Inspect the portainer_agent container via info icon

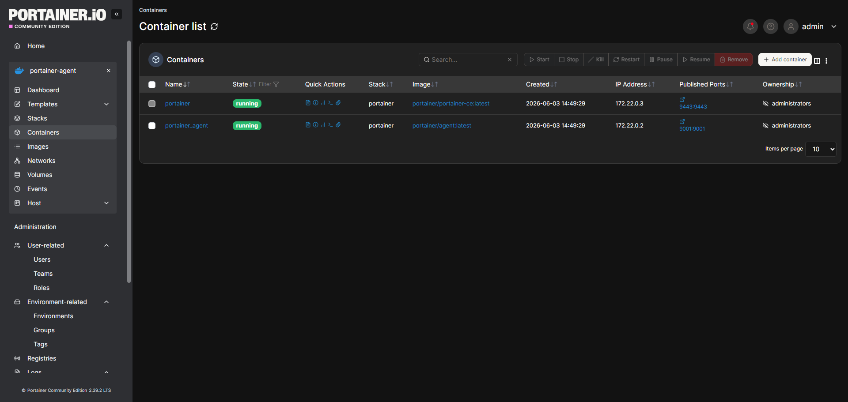[x=315, y=125]
